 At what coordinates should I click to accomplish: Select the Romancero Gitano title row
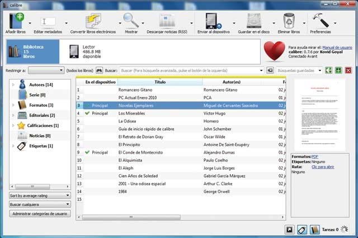(x=135, y=90)
